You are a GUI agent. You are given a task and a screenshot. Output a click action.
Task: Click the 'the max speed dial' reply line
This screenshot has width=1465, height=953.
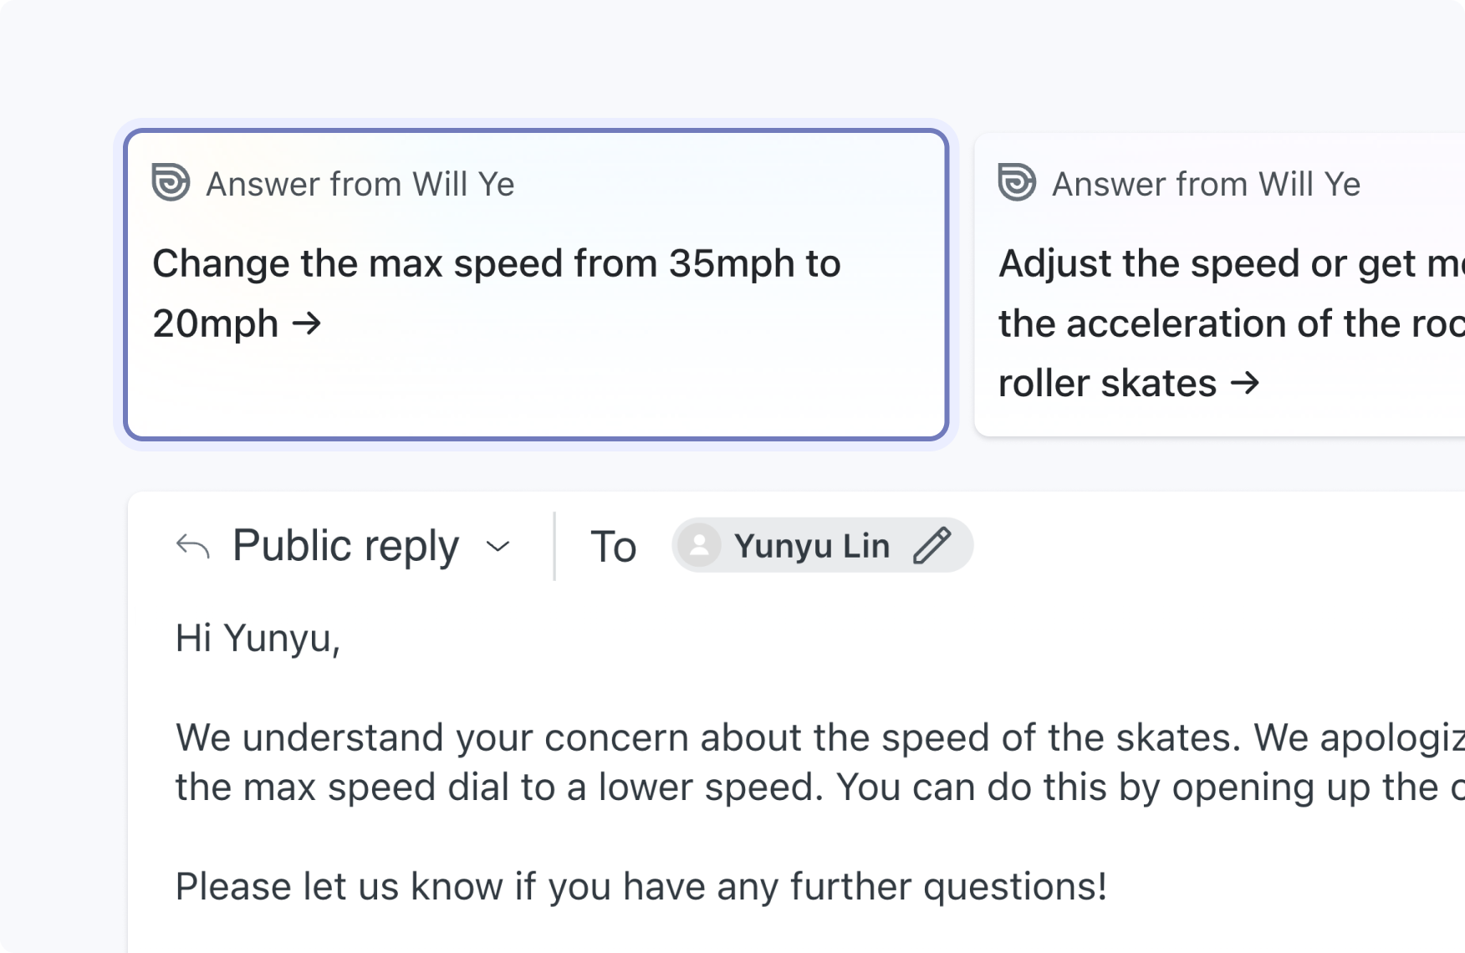coord(819,787)
